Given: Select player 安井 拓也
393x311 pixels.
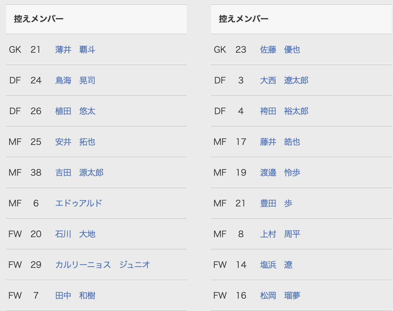Looking at the screenshot, I should tap(75, 142).
